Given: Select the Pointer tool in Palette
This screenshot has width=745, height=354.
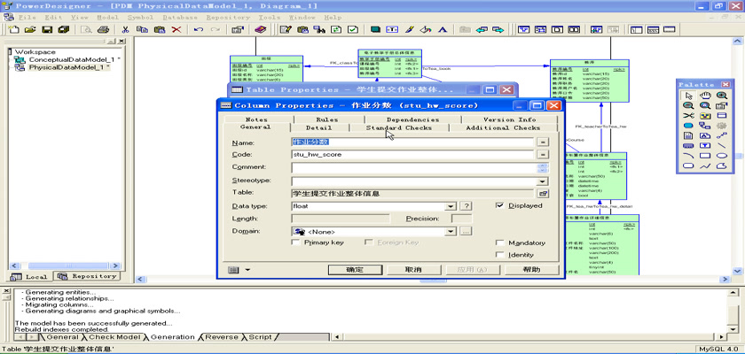Looking at the screenshot, I should (x=688, y=96).
